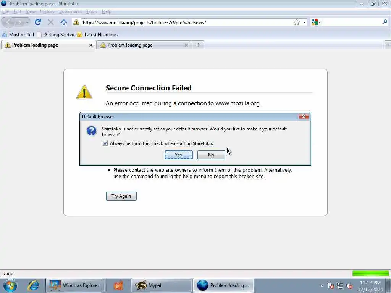Image resolution: width=391 pixels, height=293 pixels.
Task: Click the Stop loading X icon
Action: click(51, 23)
